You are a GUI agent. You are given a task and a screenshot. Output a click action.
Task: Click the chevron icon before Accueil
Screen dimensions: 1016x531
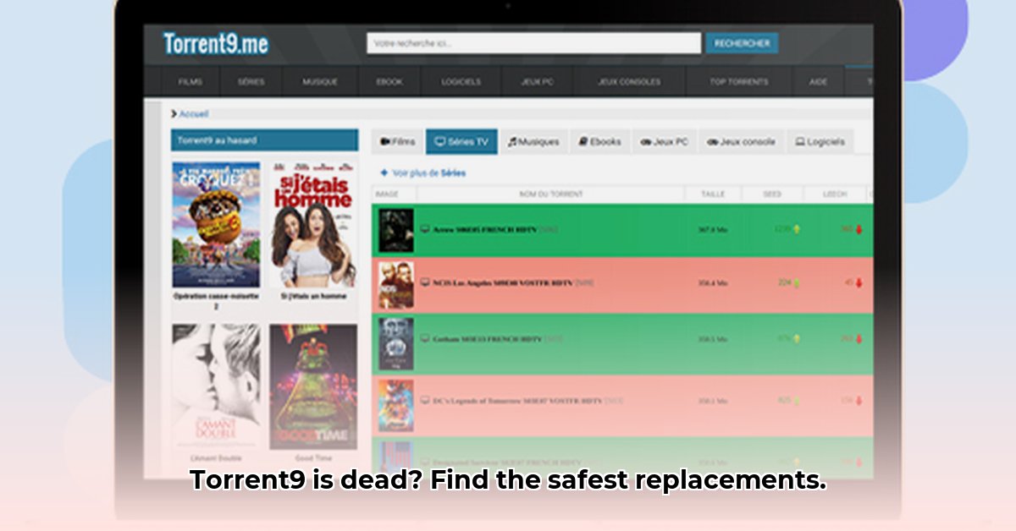(174, 113)
